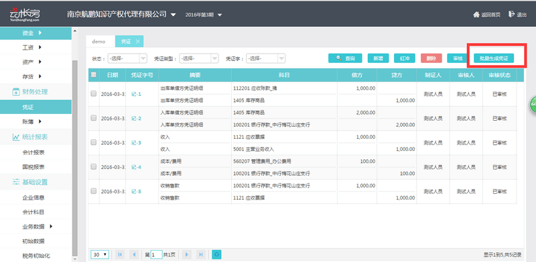Open 税务初始化 in the sidebar
The image size is (536, 262).
(x=36, y=255)
